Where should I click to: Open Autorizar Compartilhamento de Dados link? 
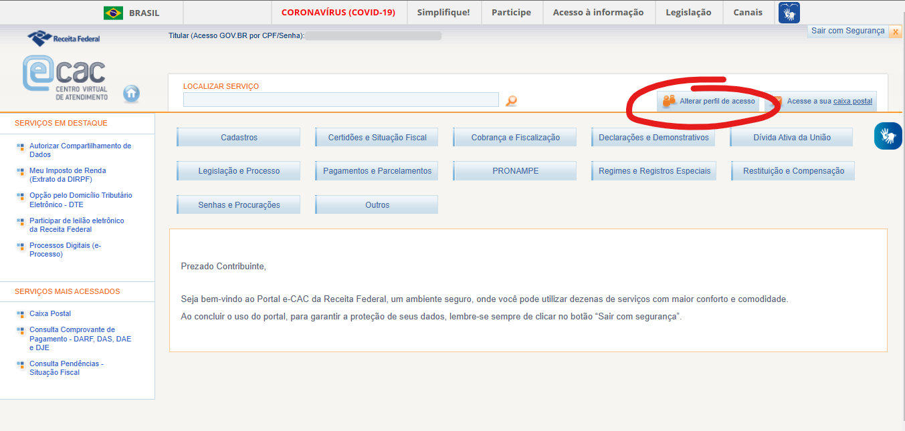tap(80, 150)
